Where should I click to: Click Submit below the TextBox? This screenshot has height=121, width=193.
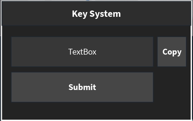tap(82, 87)
